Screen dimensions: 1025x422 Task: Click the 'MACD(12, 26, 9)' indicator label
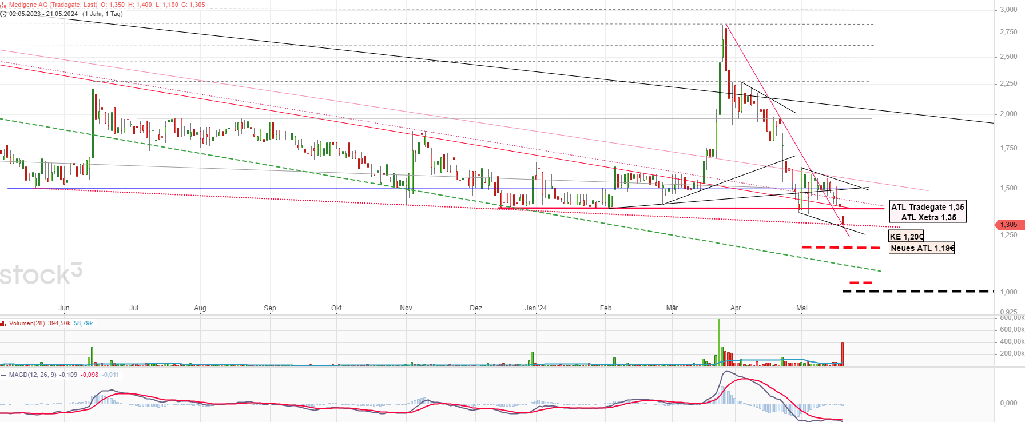[33, 375]
